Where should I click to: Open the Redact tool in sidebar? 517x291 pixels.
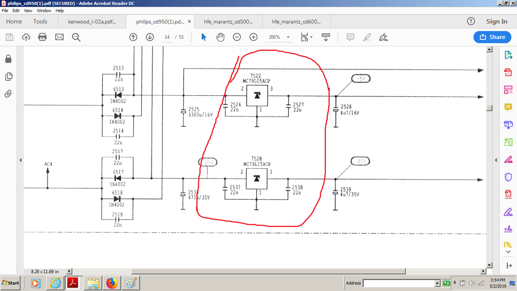pos(508,160)
